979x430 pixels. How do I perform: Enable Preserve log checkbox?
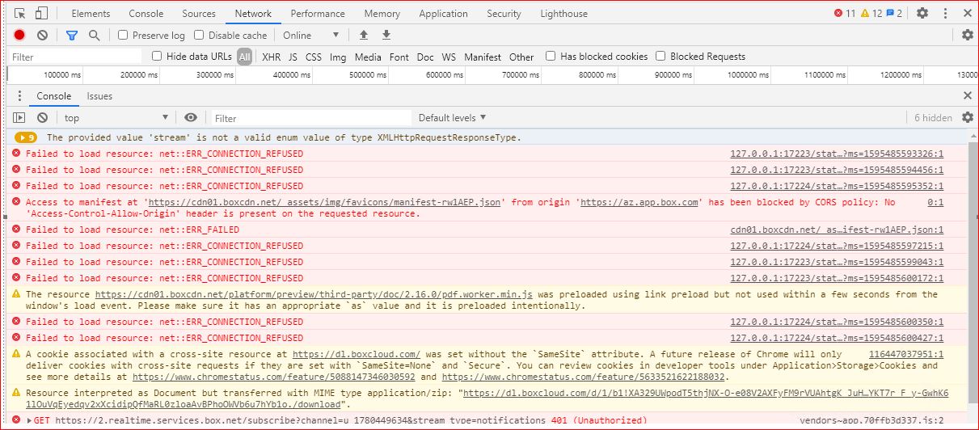(x=123, y=36)
